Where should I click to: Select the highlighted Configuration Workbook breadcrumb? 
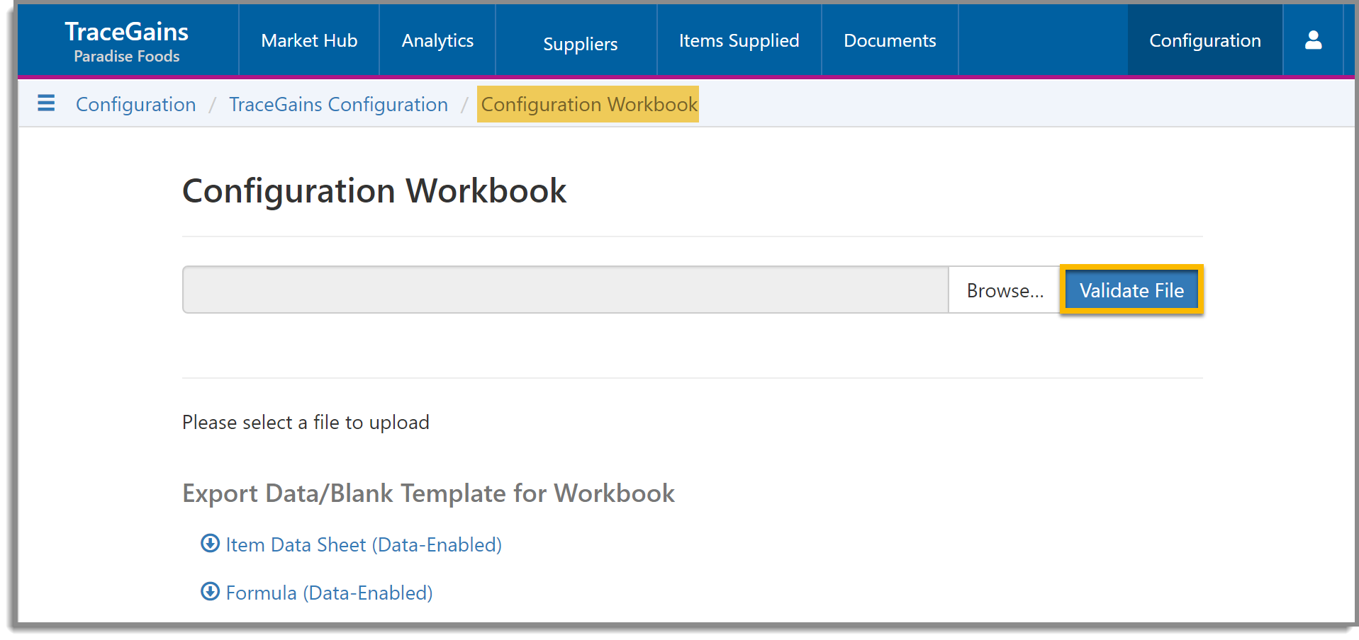588,104
